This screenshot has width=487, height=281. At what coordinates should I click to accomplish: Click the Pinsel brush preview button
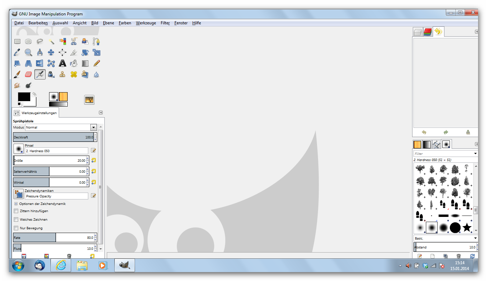coord(18,149)
